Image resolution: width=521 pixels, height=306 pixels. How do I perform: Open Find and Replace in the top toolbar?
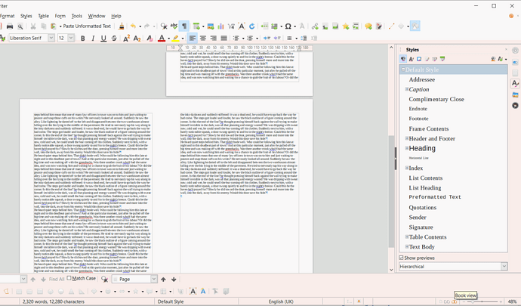(164, 26)
